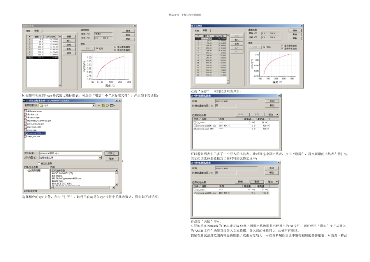
Task: Select highlighted row 8 (300.0) in 8-row table
Action: coord(42,57)
